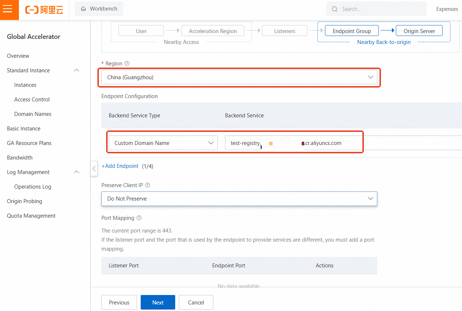Open the Workbench home button
This screenshot has width=462, height=311.
point(99,9)
